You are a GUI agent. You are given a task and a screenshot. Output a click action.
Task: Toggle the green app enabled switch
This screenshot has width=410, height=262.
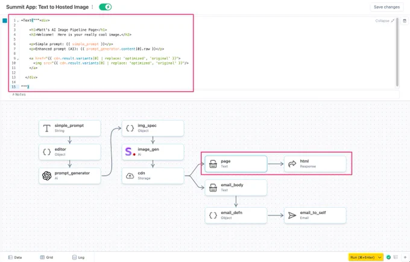pos(106,7)
